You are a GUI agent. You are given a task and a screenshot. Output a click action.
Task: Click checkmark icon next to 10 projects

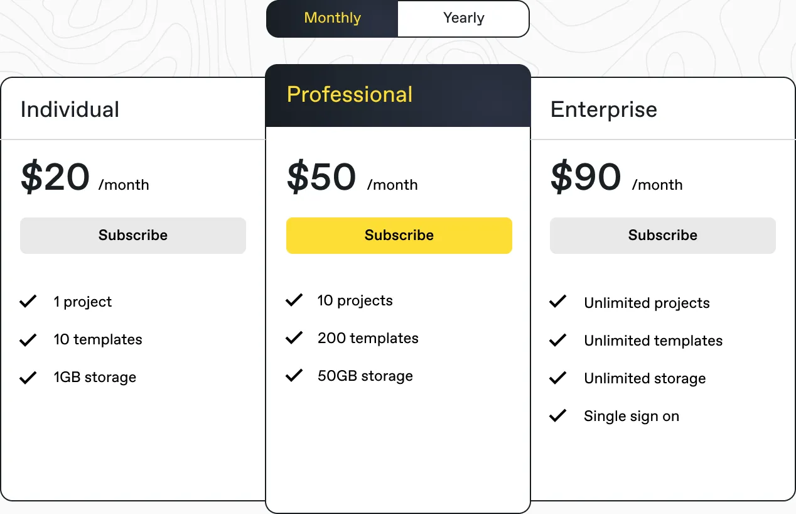[294, 300]
